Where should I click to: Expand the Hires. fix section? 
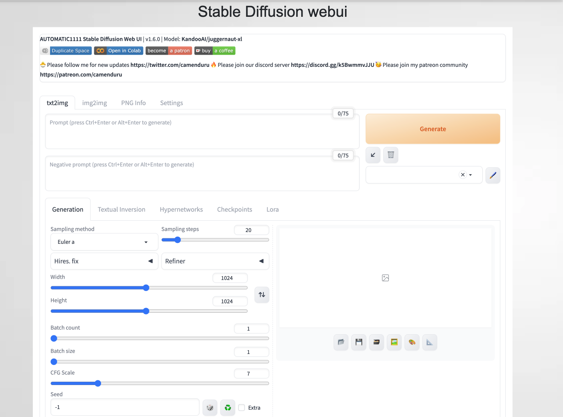[x=104, y=261]
